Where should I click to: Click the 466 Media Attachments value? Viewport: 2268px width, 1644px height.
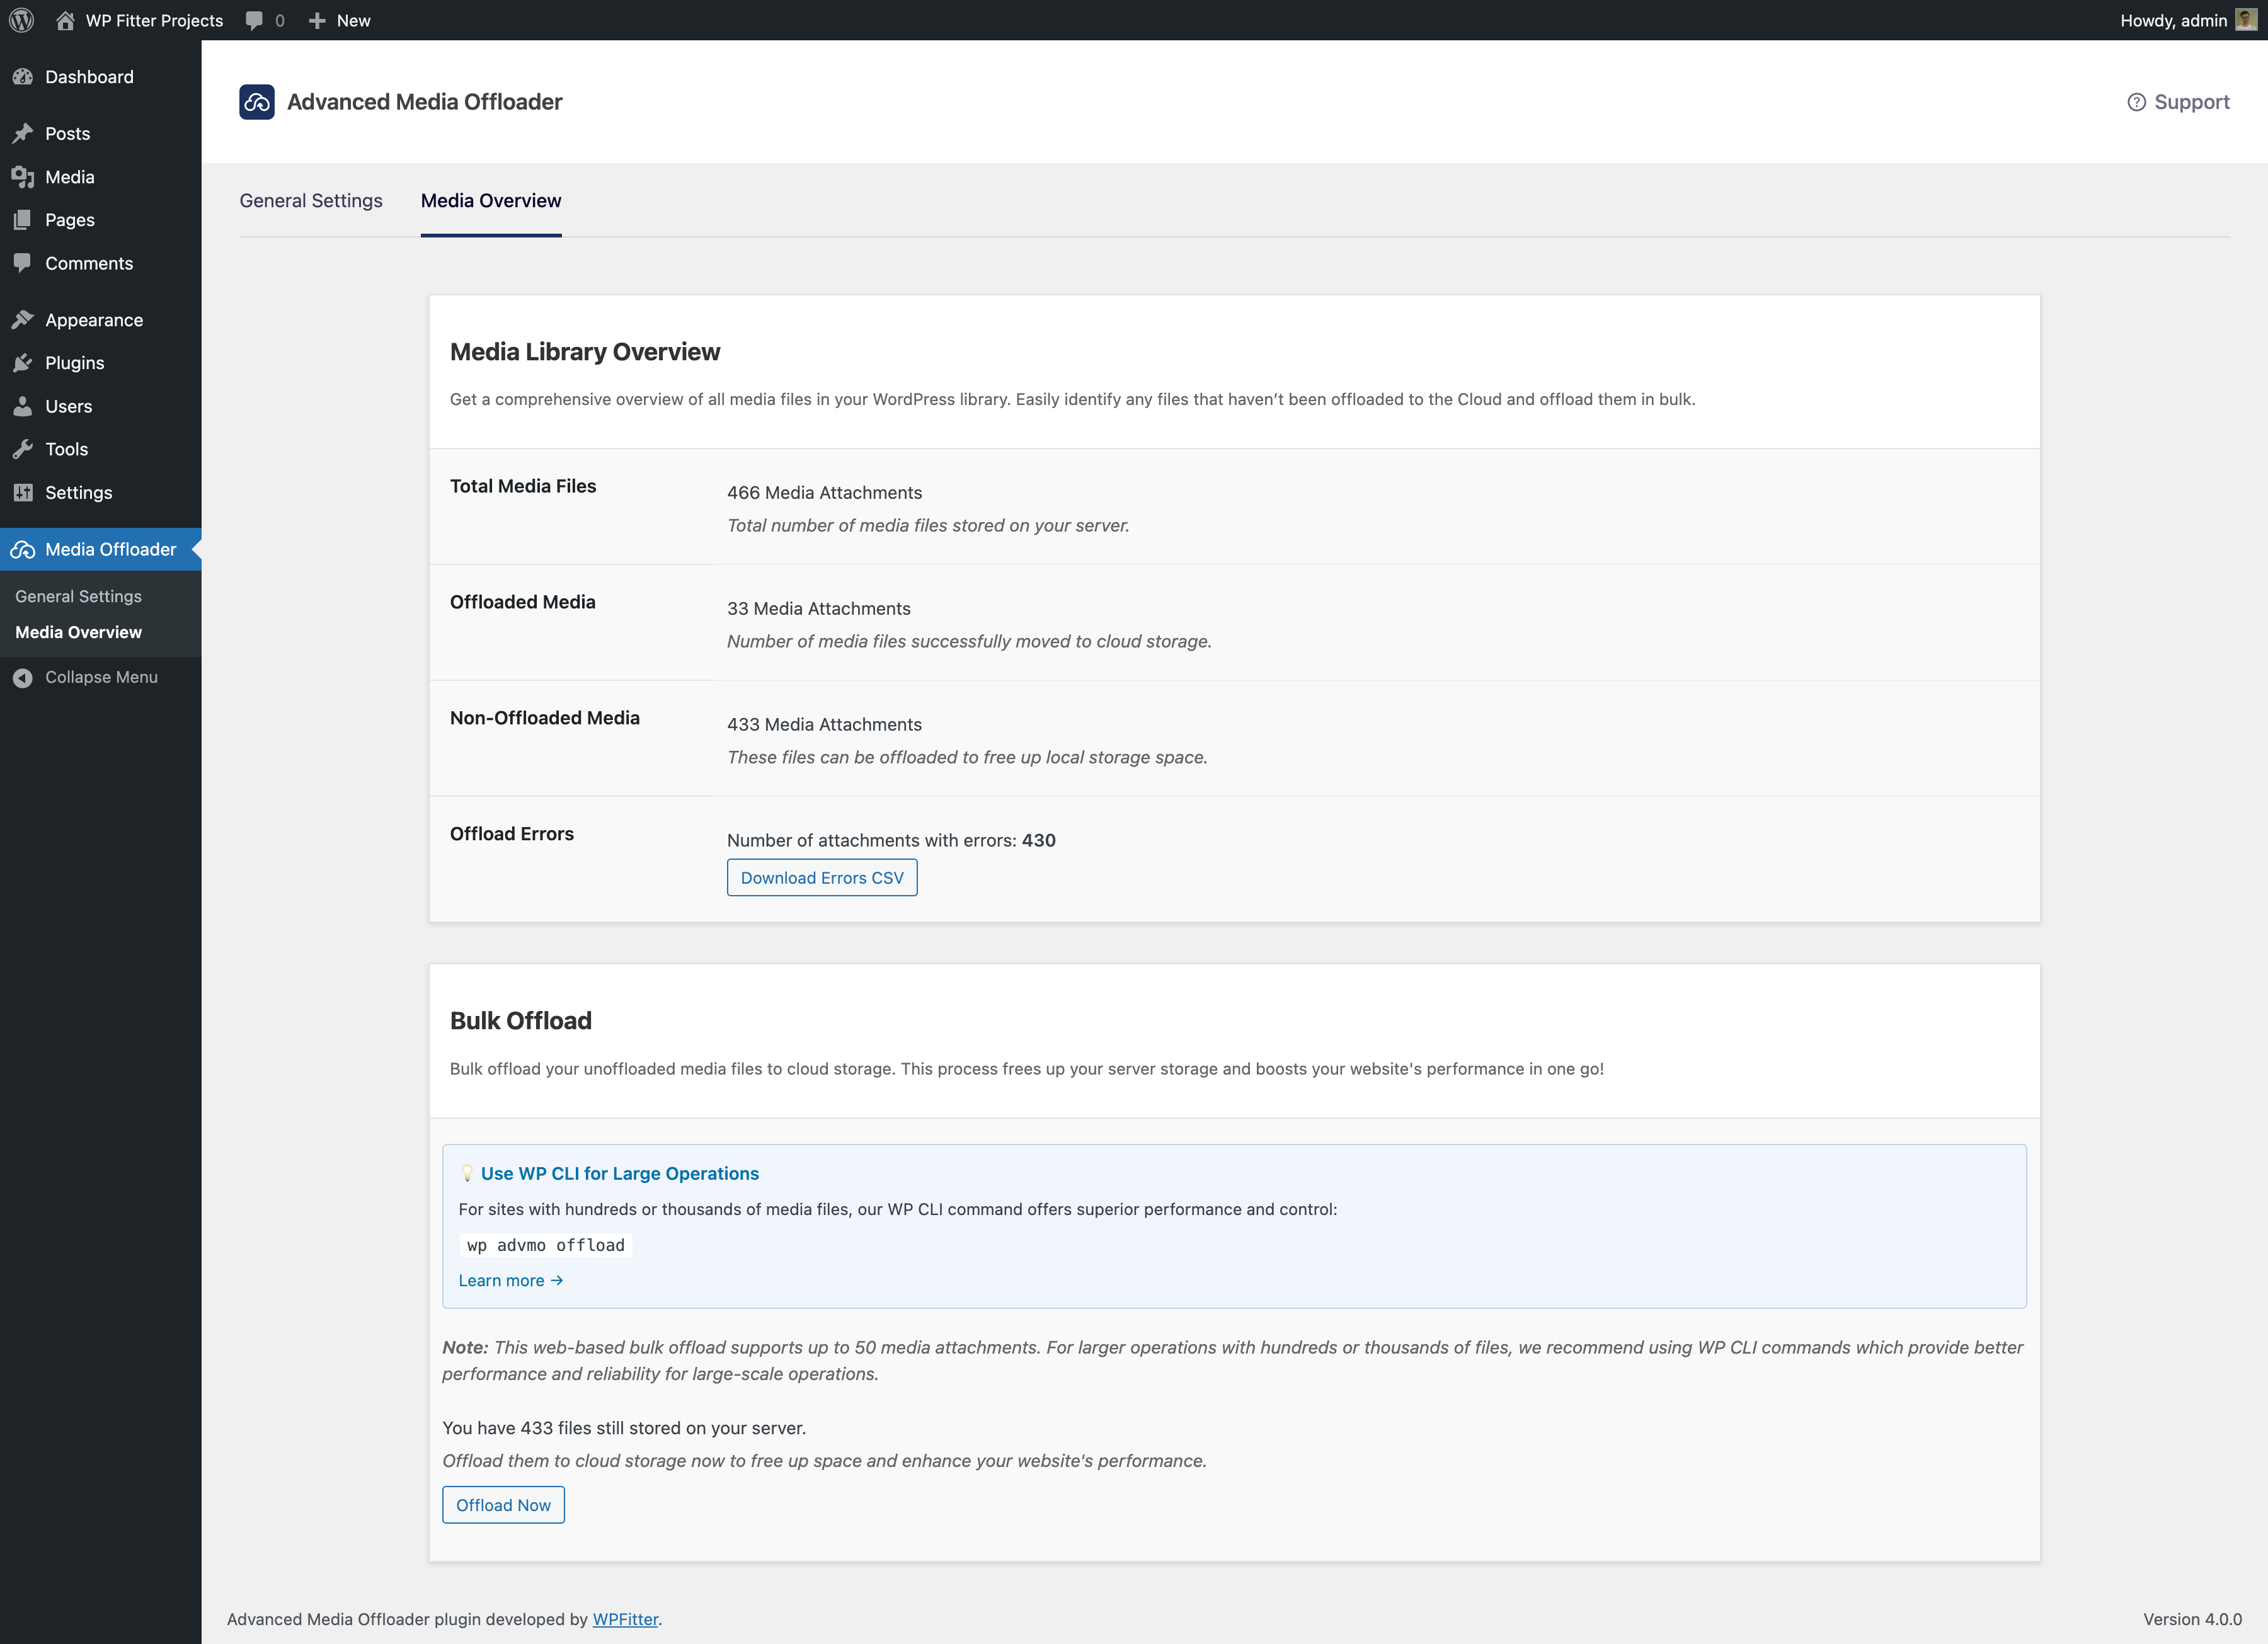point(824,493)
